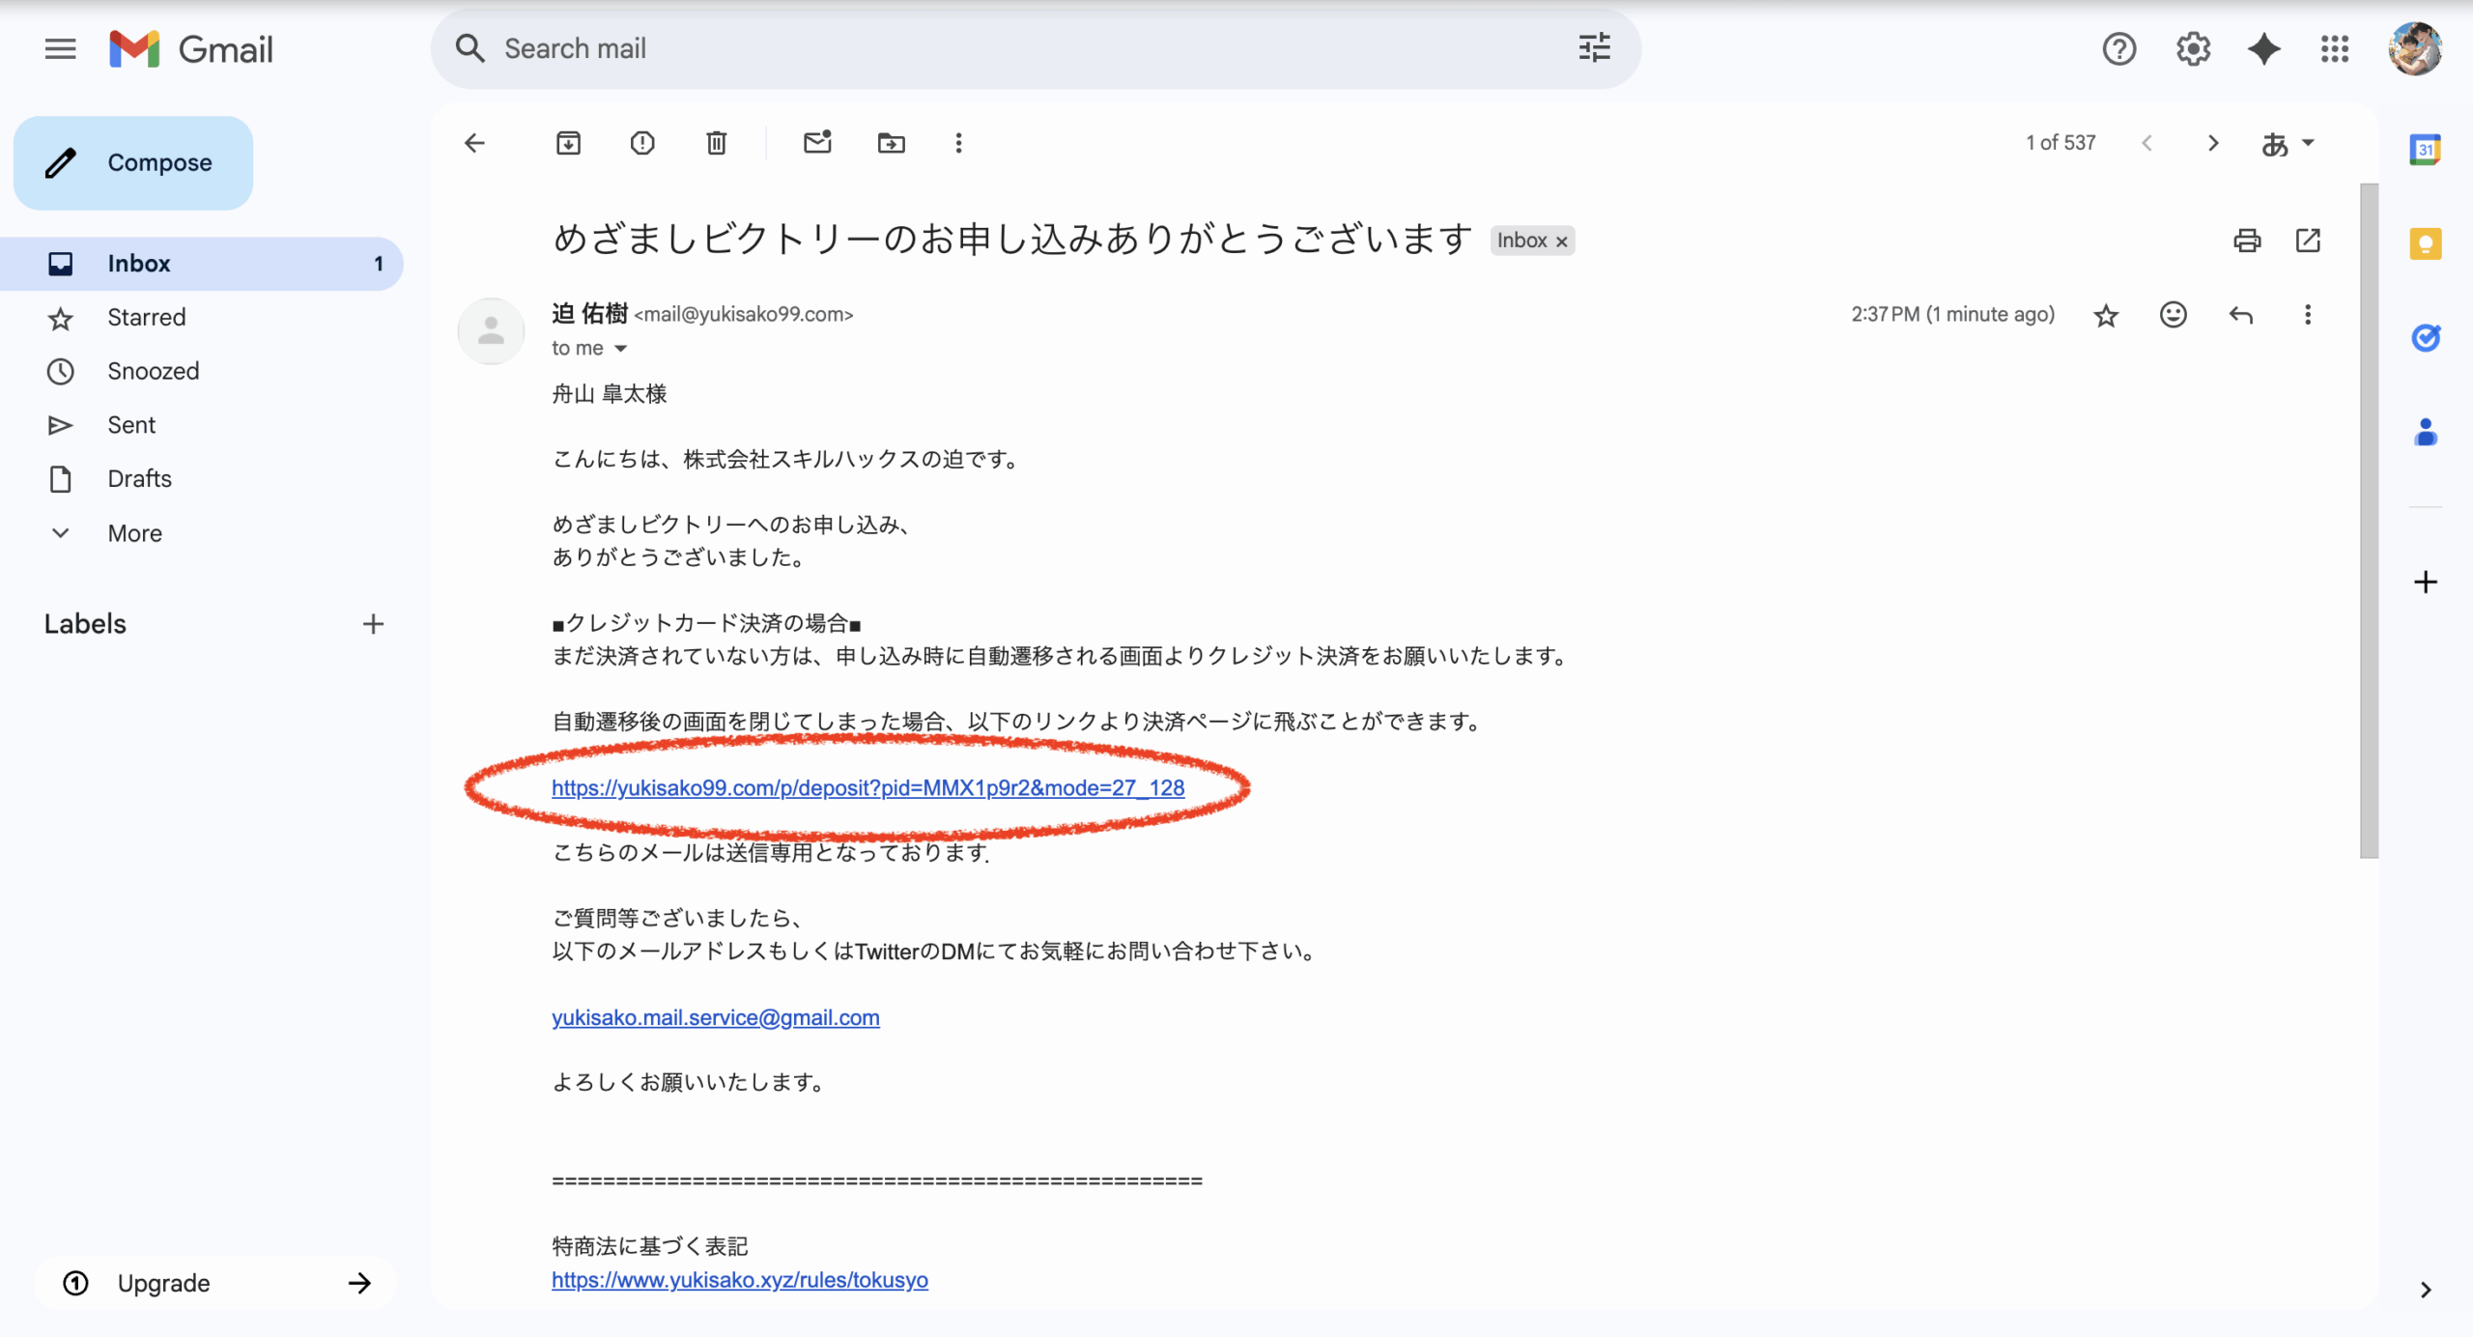Open the Gemini sparkle icon
2473x1337 pixels.
click(2263, 48)
